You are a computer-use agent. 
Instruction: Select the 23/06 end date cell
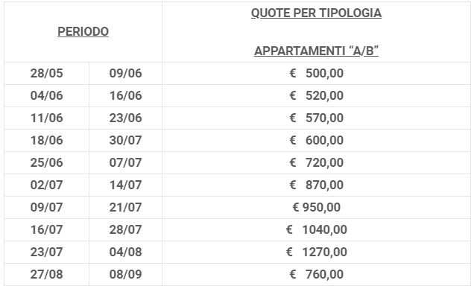coord(125,118)
